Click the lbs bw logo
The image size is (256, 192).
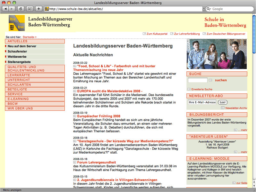pos(17,23)
